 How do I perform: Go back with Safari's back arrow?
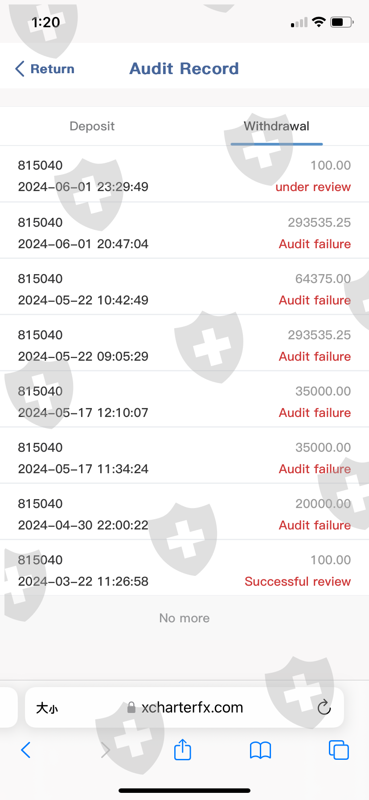tap(26, 750)
